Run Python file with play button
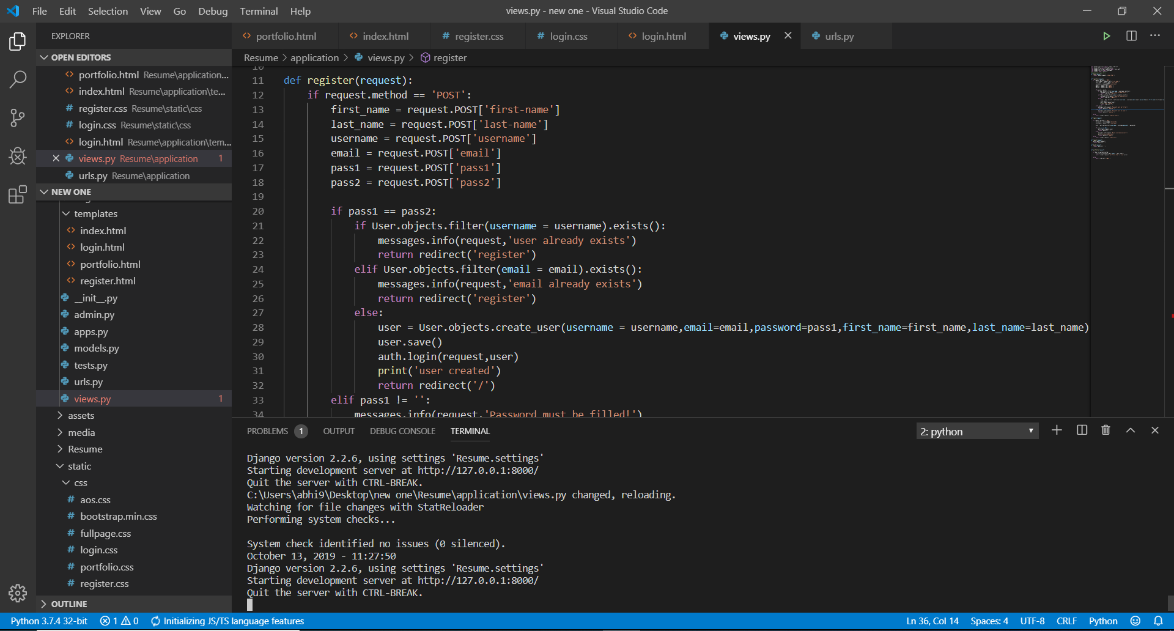Viewport: 1174px width, 631px height. pos(1106,36)
